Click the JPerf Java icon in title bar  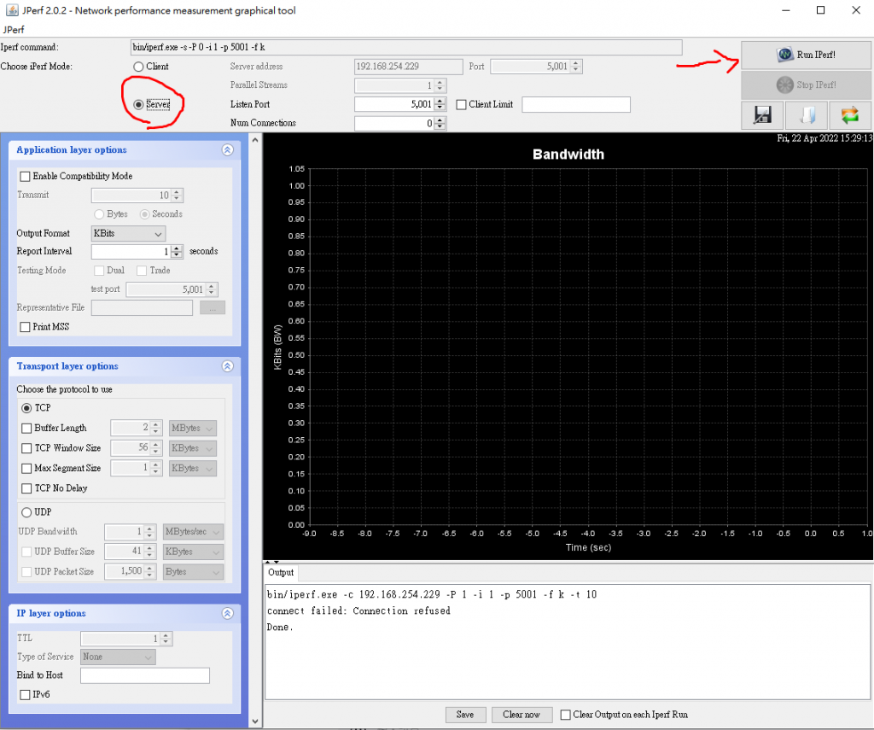(x=12, y=10)
